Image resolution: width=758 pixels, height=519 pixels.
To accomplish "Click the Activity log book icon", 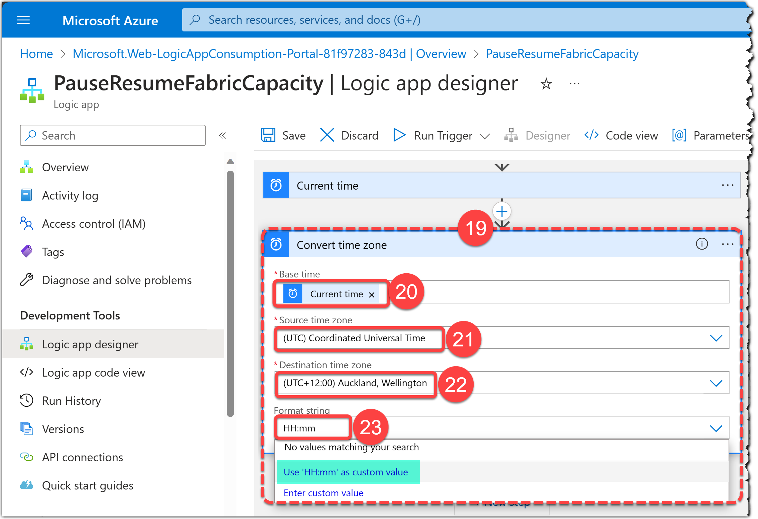I will 26,195.
